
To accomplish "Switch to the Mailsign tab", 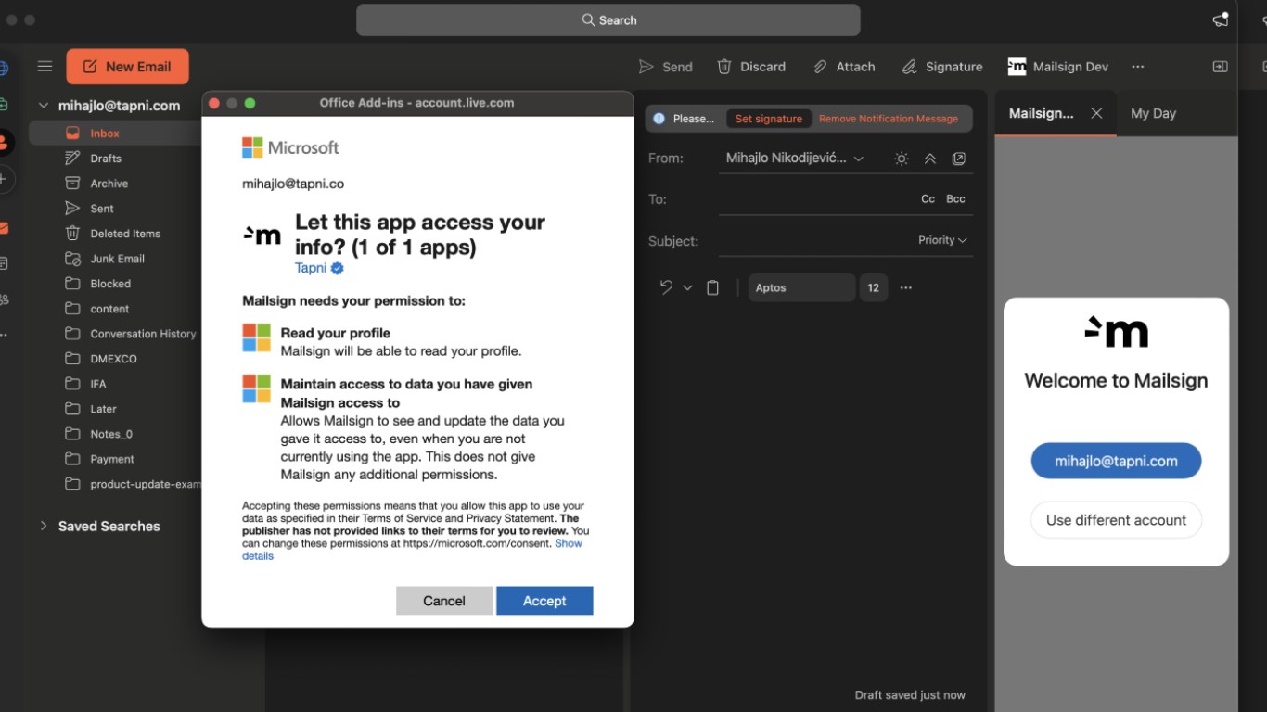I will (1041, 113).
